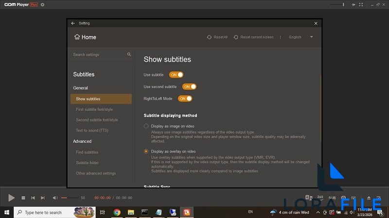
Task: Open File Explorer from taskbar
Action: (131, 212)
